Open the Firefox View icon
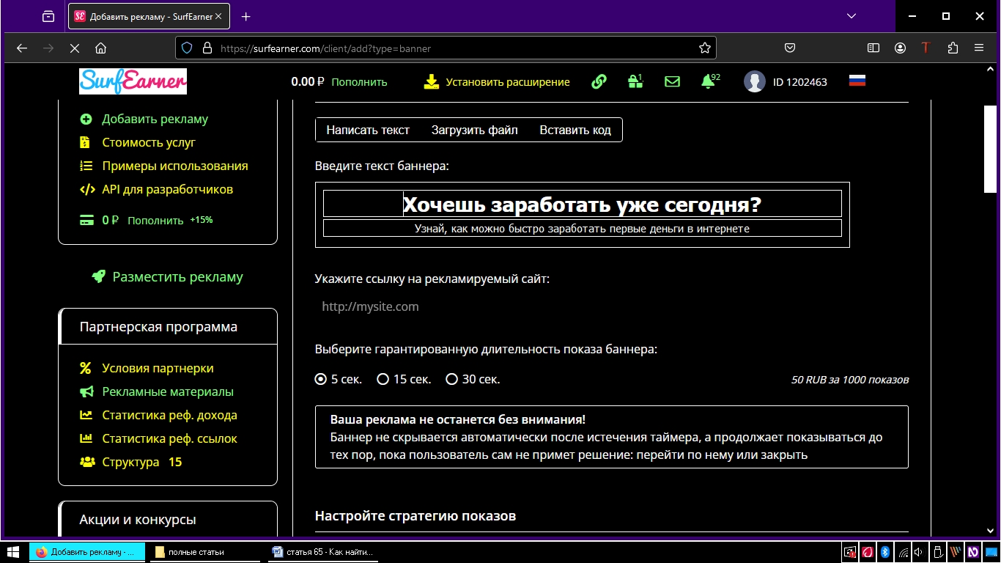The height and width of the screenshot is (563, 1001). [48, 16]
